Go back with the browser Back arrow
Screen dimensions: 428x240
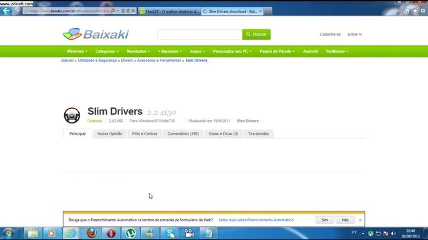pyautogui.click(x=6, y=11)
